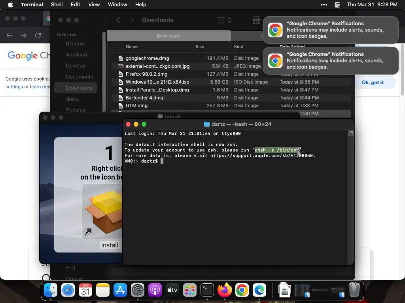This screenshot has height=303, width=405.
Task: Select Install Parallels Desktop.dmg file
Action: pos(231,90)
